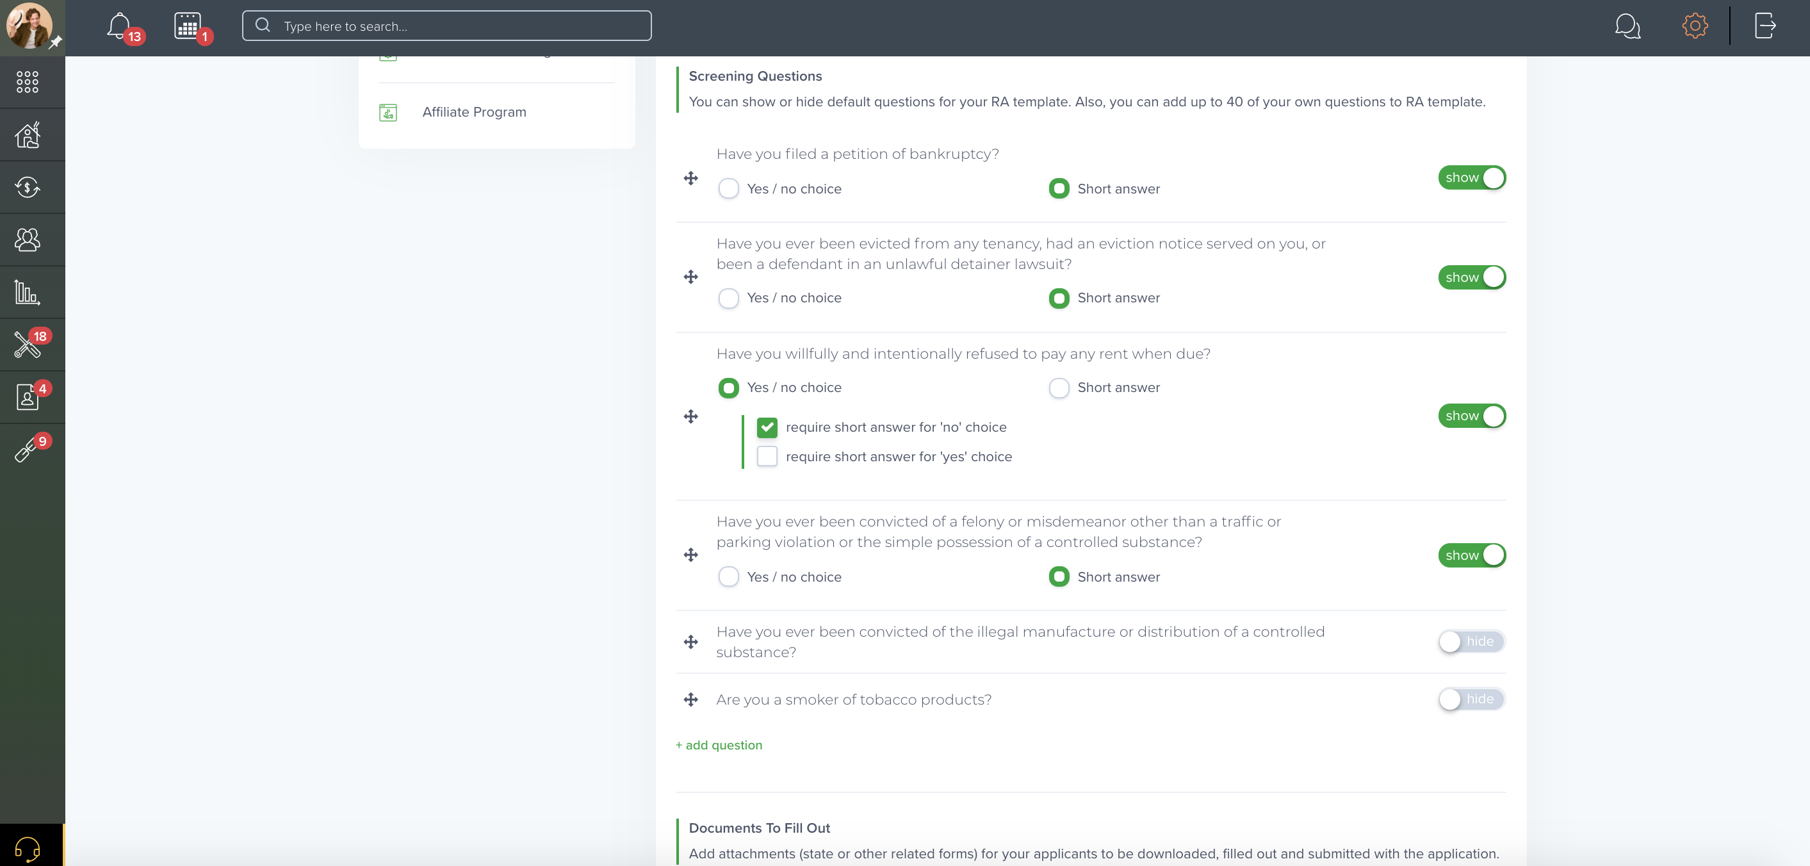This screenshot has height=866, width=1810.
Task: Open the orange settings gear
Action: point(1695,26)
